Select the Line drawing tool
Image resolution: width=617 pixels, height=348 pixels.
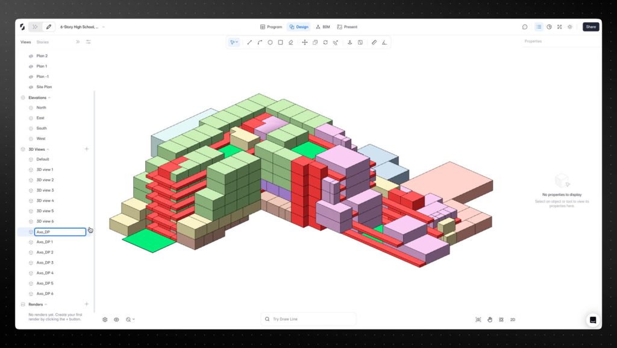point(249,42)
